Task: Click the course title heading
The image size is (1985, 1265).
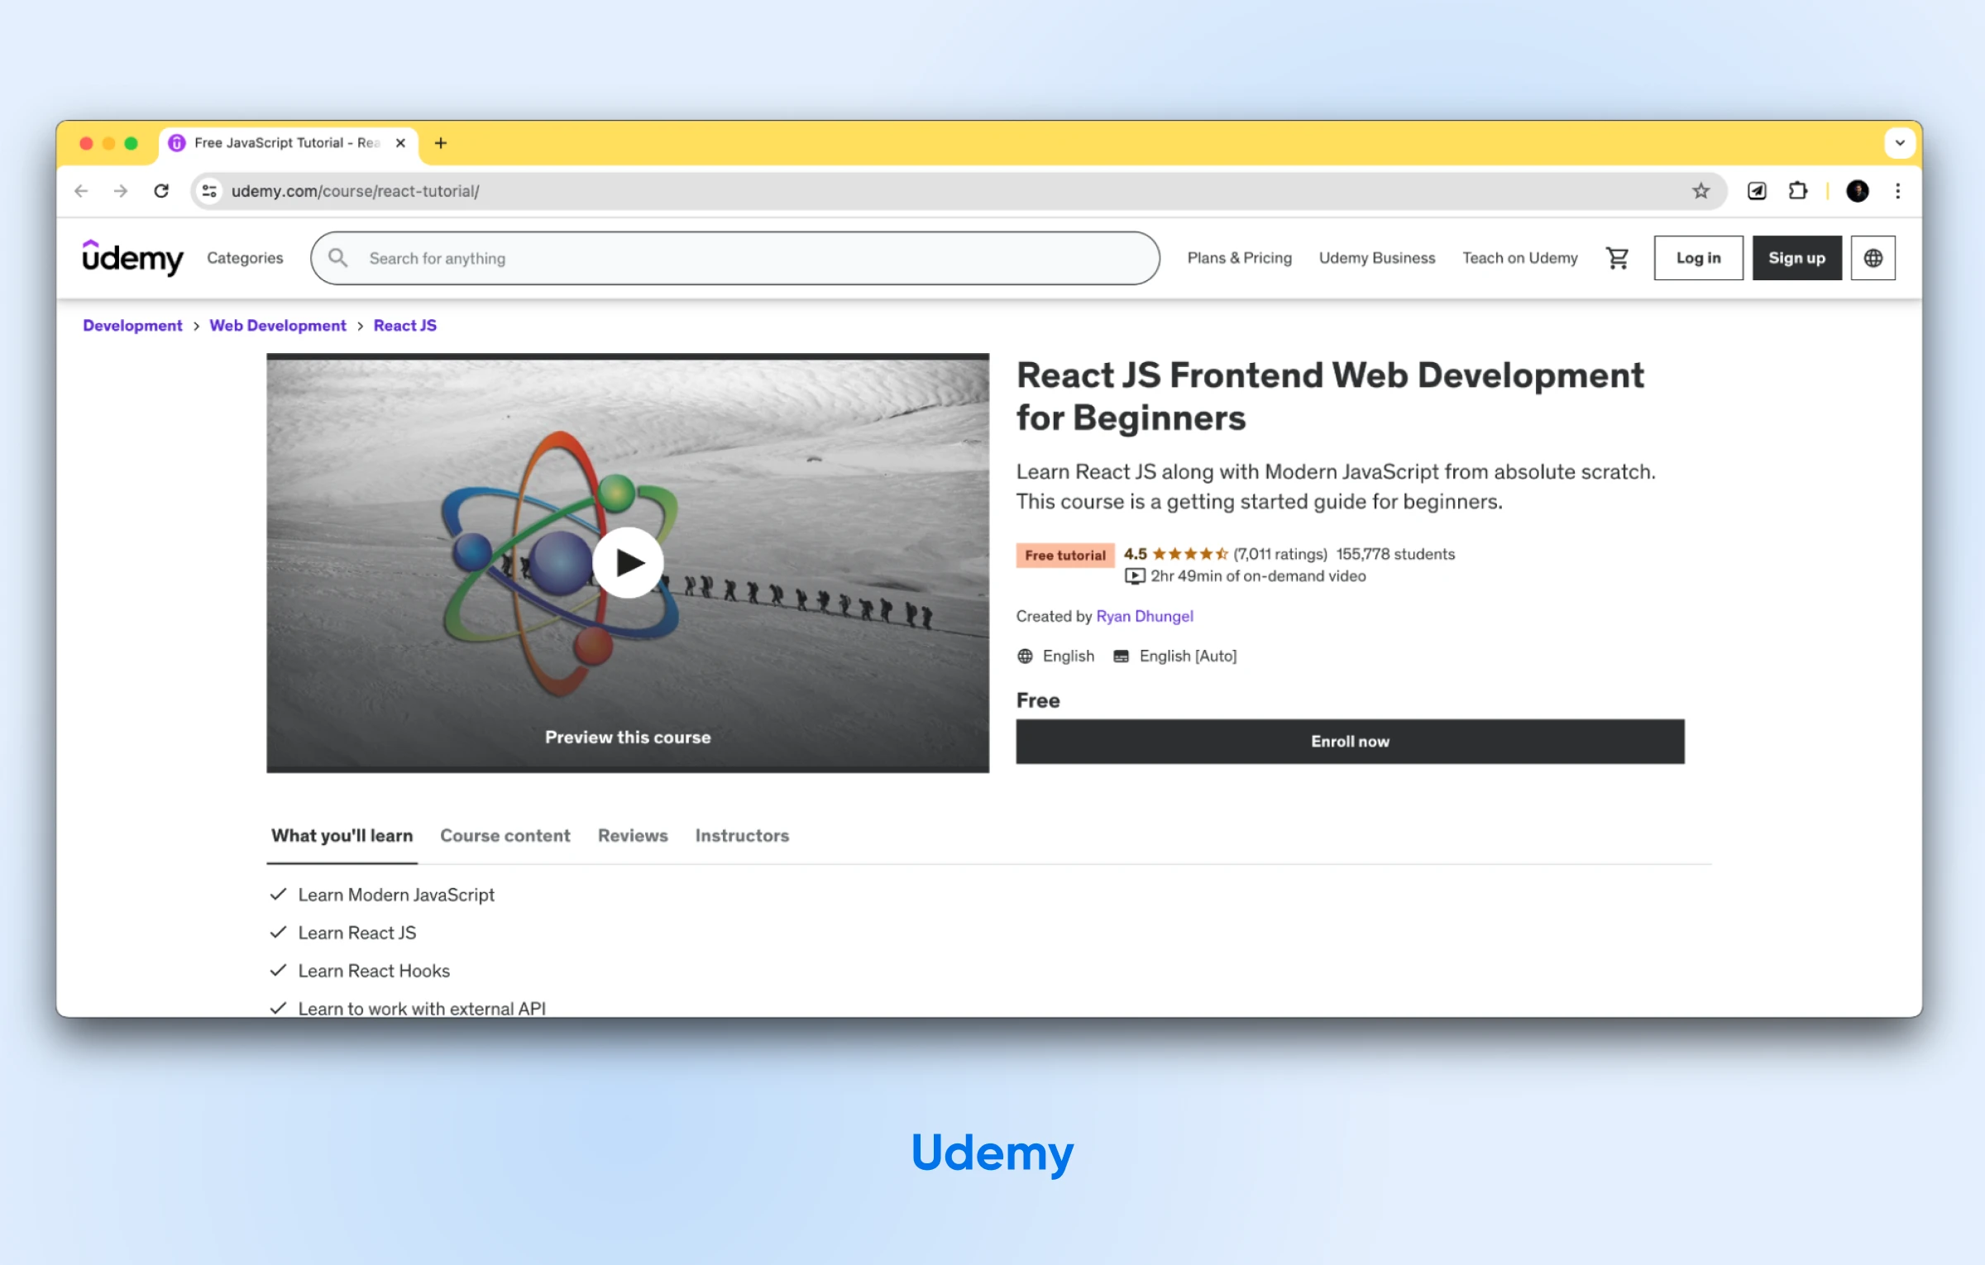Action: 1330,397
